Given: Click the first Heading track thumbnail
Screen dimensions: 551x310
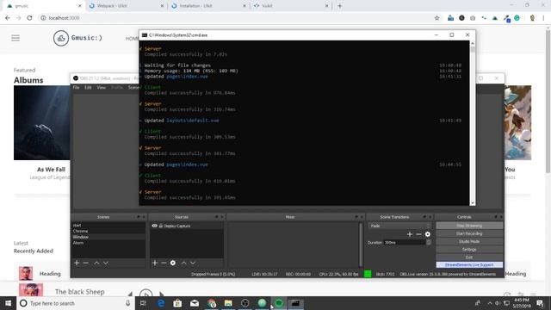Looking at the screenshot, I should click(26, 273).
